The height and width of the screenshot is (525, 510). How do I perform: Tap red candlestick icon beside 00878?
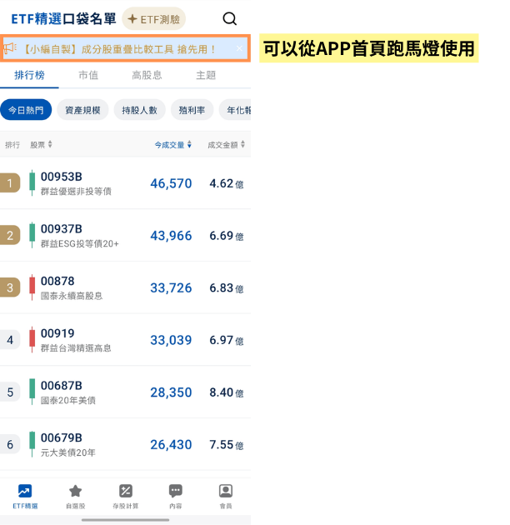click(32, 287)
